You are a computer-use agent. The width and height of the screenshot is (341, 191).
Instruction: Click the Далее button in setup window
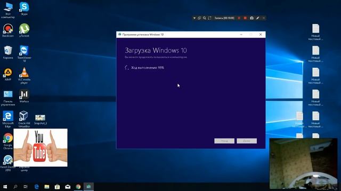coord(247,141)
